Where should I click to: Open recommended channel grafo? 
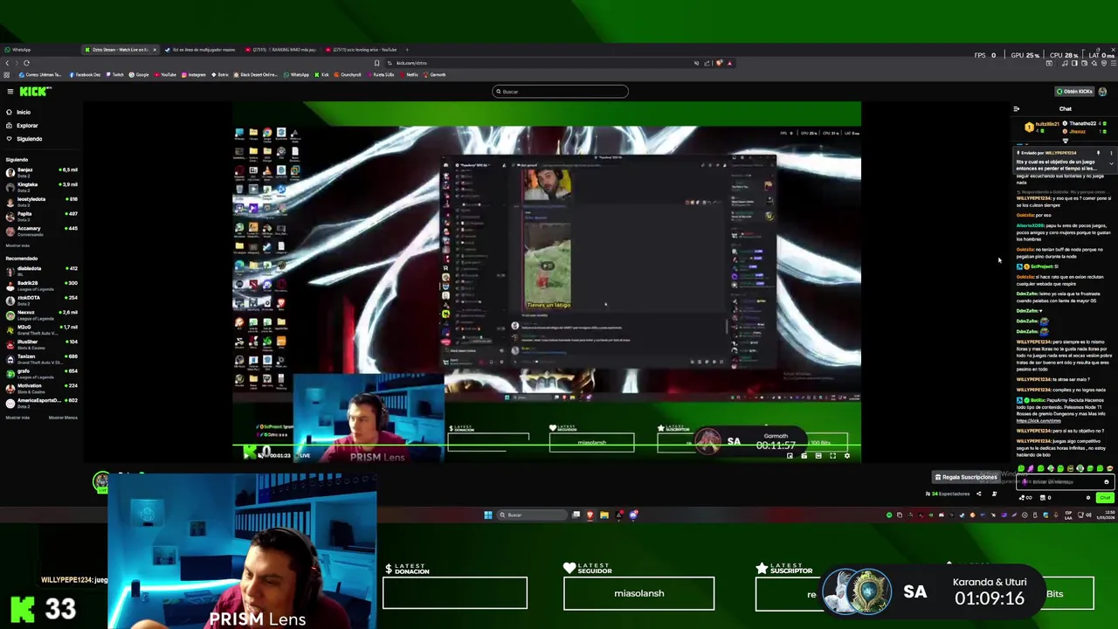click(41, 373)
